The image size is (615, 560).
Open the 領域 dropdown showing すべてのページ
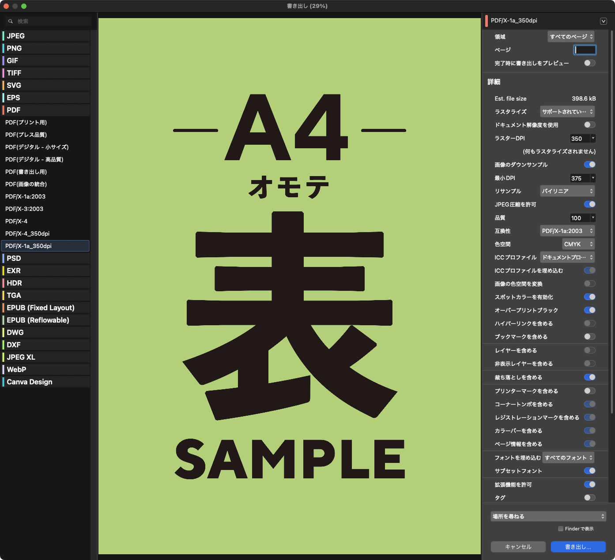[x=570, y=37]
